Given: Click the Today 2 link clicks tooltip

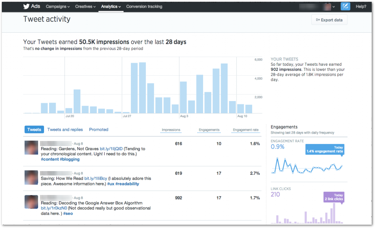Looking at the screenshot, I should click(334, 197).
